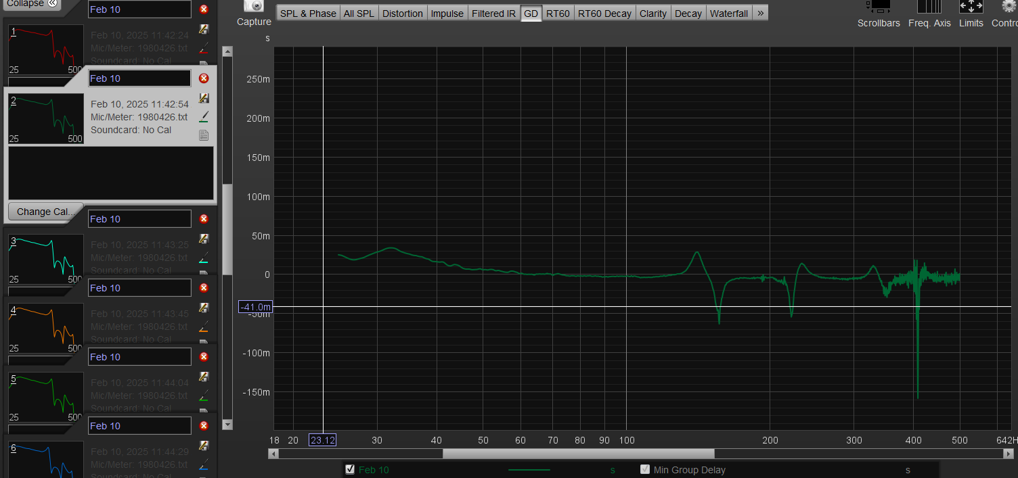
Task: Remove measurement 5 with red X
Action: point(204,357)
